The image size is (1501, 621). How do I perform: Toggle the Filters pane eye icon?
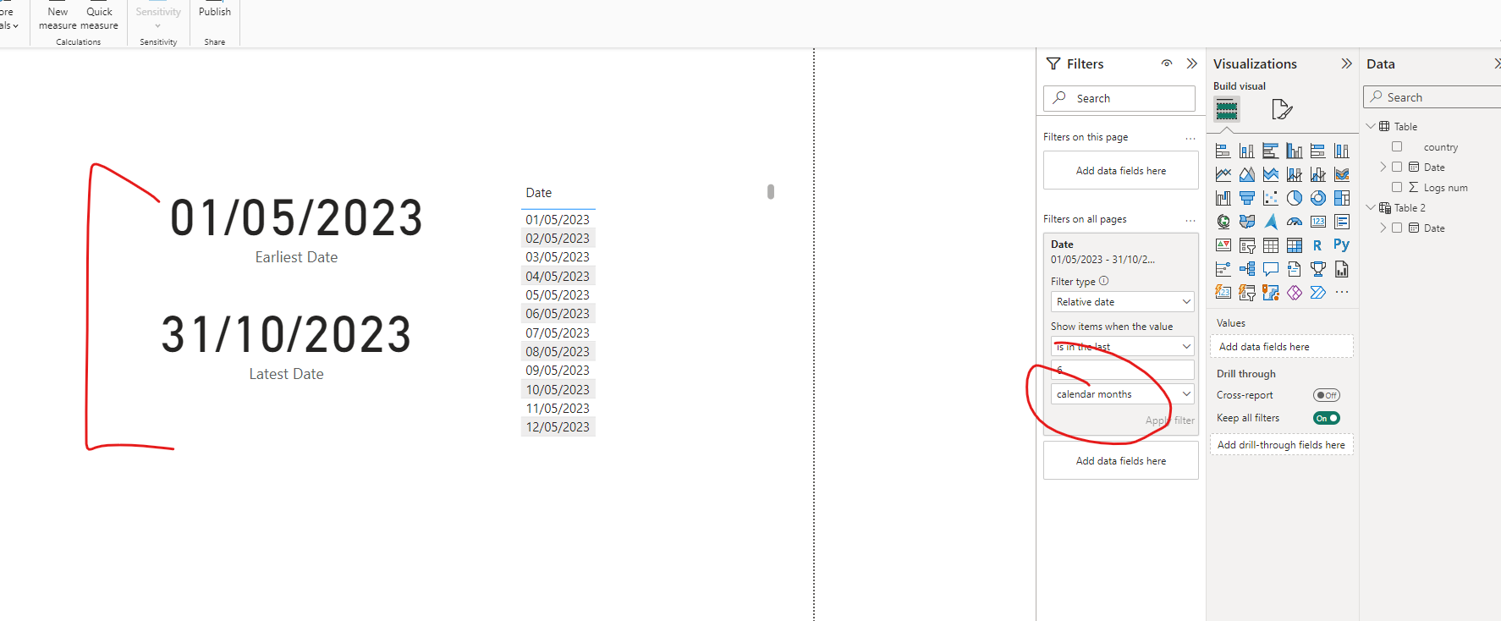tap(1167, 63)
